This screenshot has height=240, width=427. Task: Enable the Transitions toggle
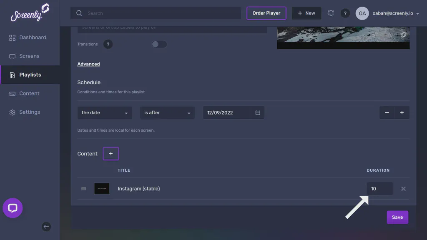[159, 44]
